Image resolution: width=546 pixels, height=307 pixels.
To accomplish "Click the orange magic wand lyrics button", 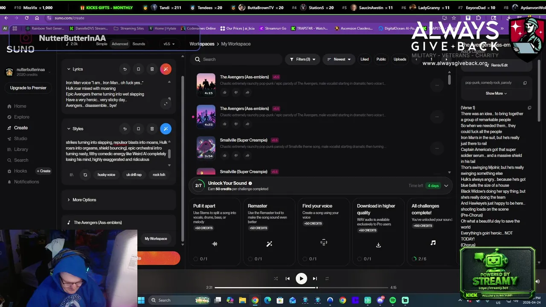I will (x=166, y=69).
